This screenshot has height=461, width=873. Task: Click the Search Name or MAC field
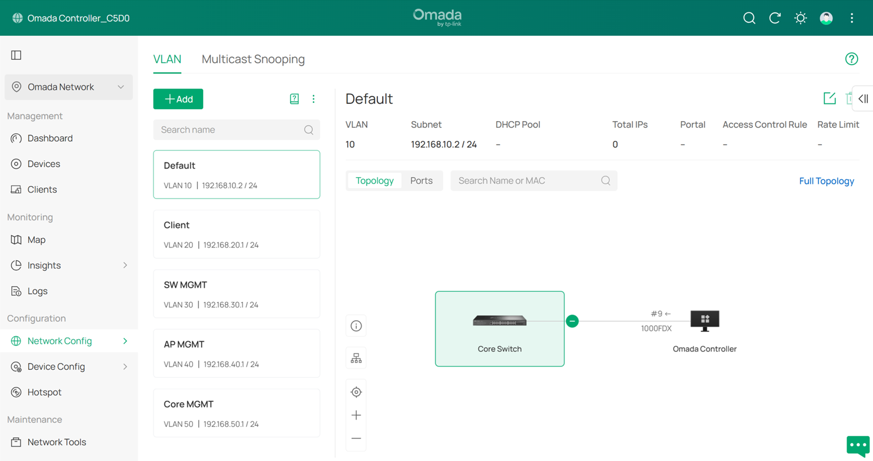coord(527,181)
